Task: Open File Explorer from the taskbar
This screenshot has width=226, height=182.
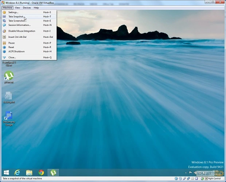Action: point(29,173)
